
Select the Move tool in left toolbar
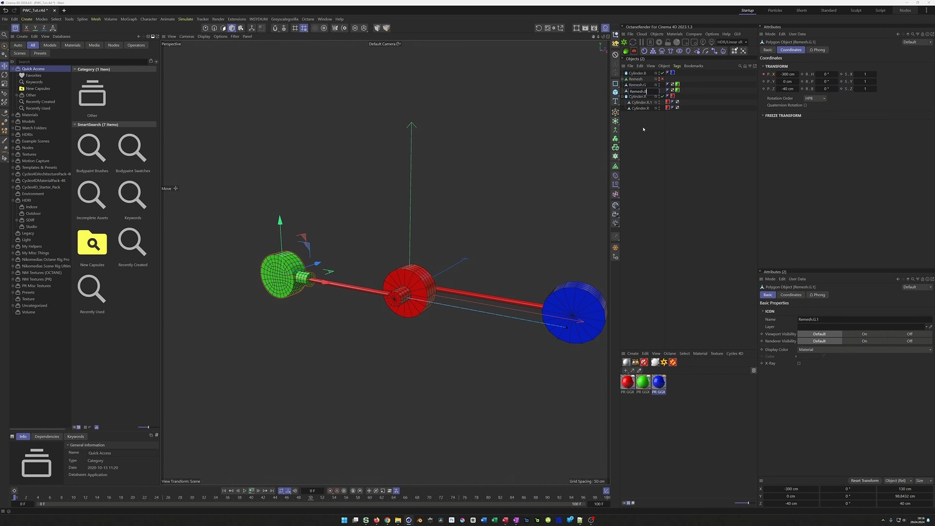tap(4, 65)
